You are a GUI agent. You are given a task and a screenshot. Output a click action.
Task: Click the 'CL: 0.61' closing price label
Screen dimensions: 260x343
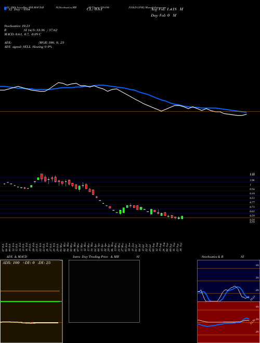coord(94,9)
